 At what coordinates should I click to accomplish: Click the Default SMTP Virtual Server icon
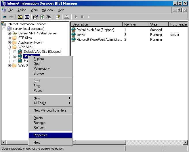point(15,33)
